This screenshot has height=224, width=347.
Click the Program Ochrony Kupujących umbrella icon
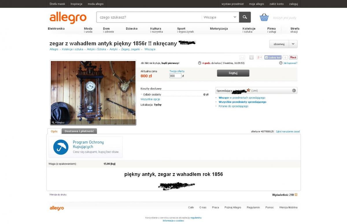(61, 147)
